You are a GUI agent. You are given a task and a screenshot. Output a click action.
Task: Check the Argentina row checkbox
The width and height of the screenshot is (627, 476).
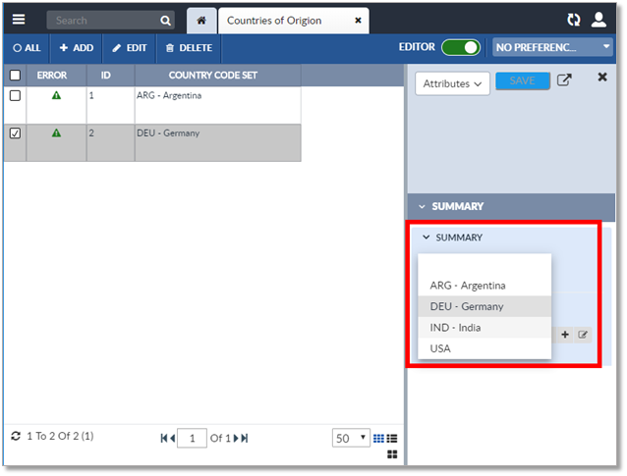click(15, 95)
